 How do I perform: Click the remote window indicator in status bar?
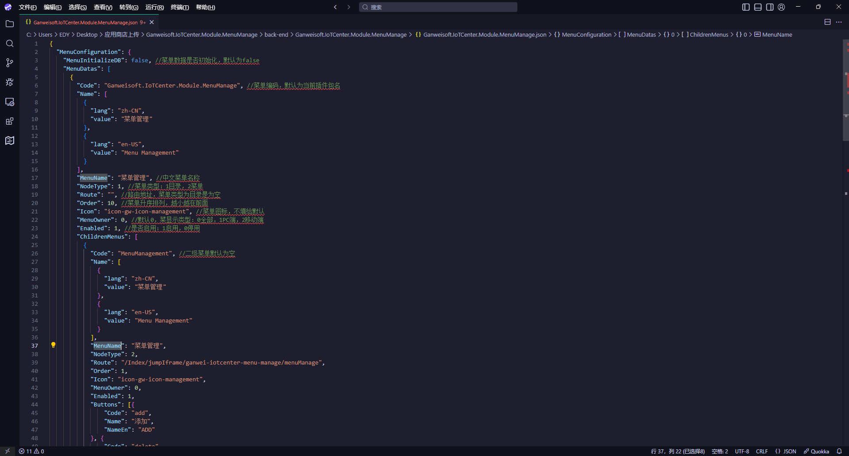[8, 451]
